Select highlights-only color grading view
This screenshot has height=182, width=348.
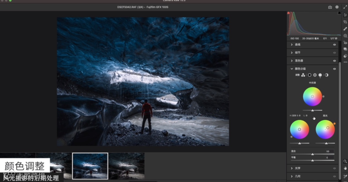tap(320, 75)
